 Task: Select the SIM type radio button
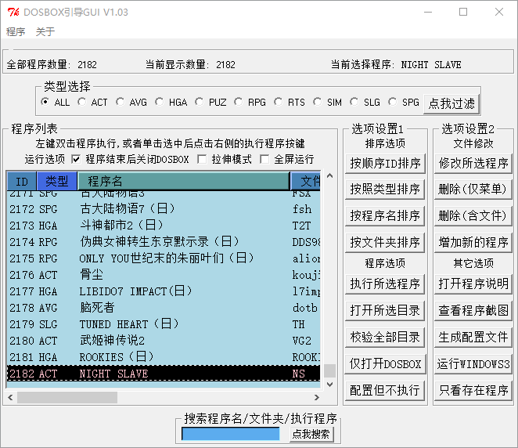pyautogui.click(x=318, y=102)
